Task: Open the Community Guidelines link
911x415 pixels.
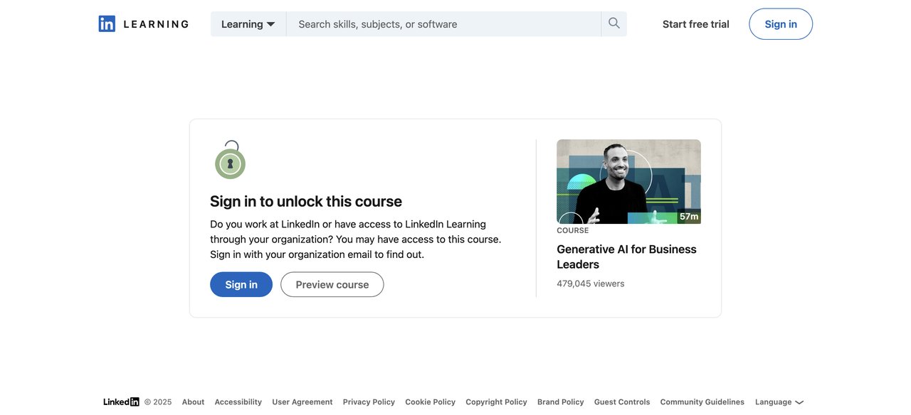Action: [x=702, y=402]
